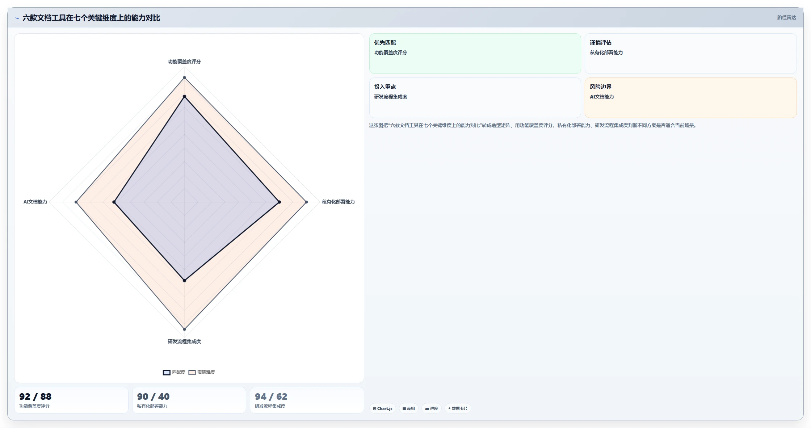Open the 风险边界 card
Screen dimensions: 811x428
pyautogui.click(x=690, y=98)
